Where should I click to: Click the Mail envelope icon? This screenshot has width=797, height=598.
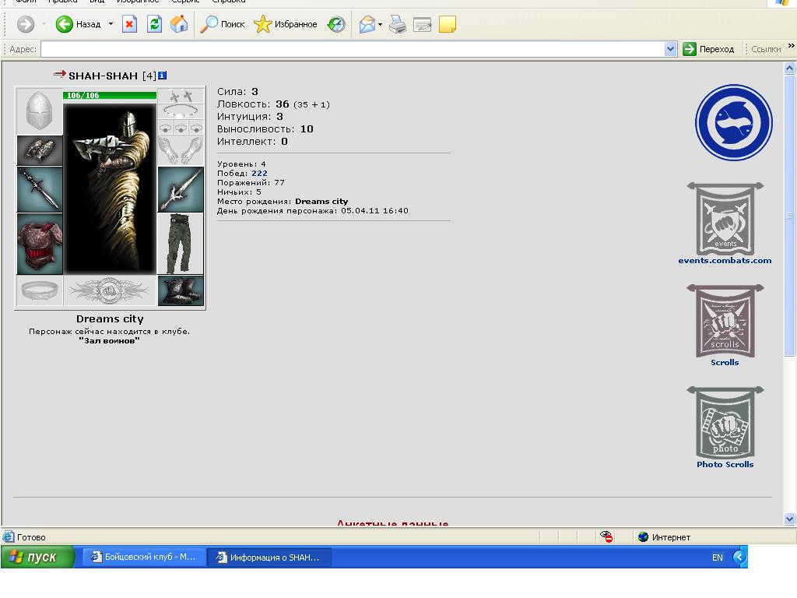pyautogui.click(x=367, y=24)
